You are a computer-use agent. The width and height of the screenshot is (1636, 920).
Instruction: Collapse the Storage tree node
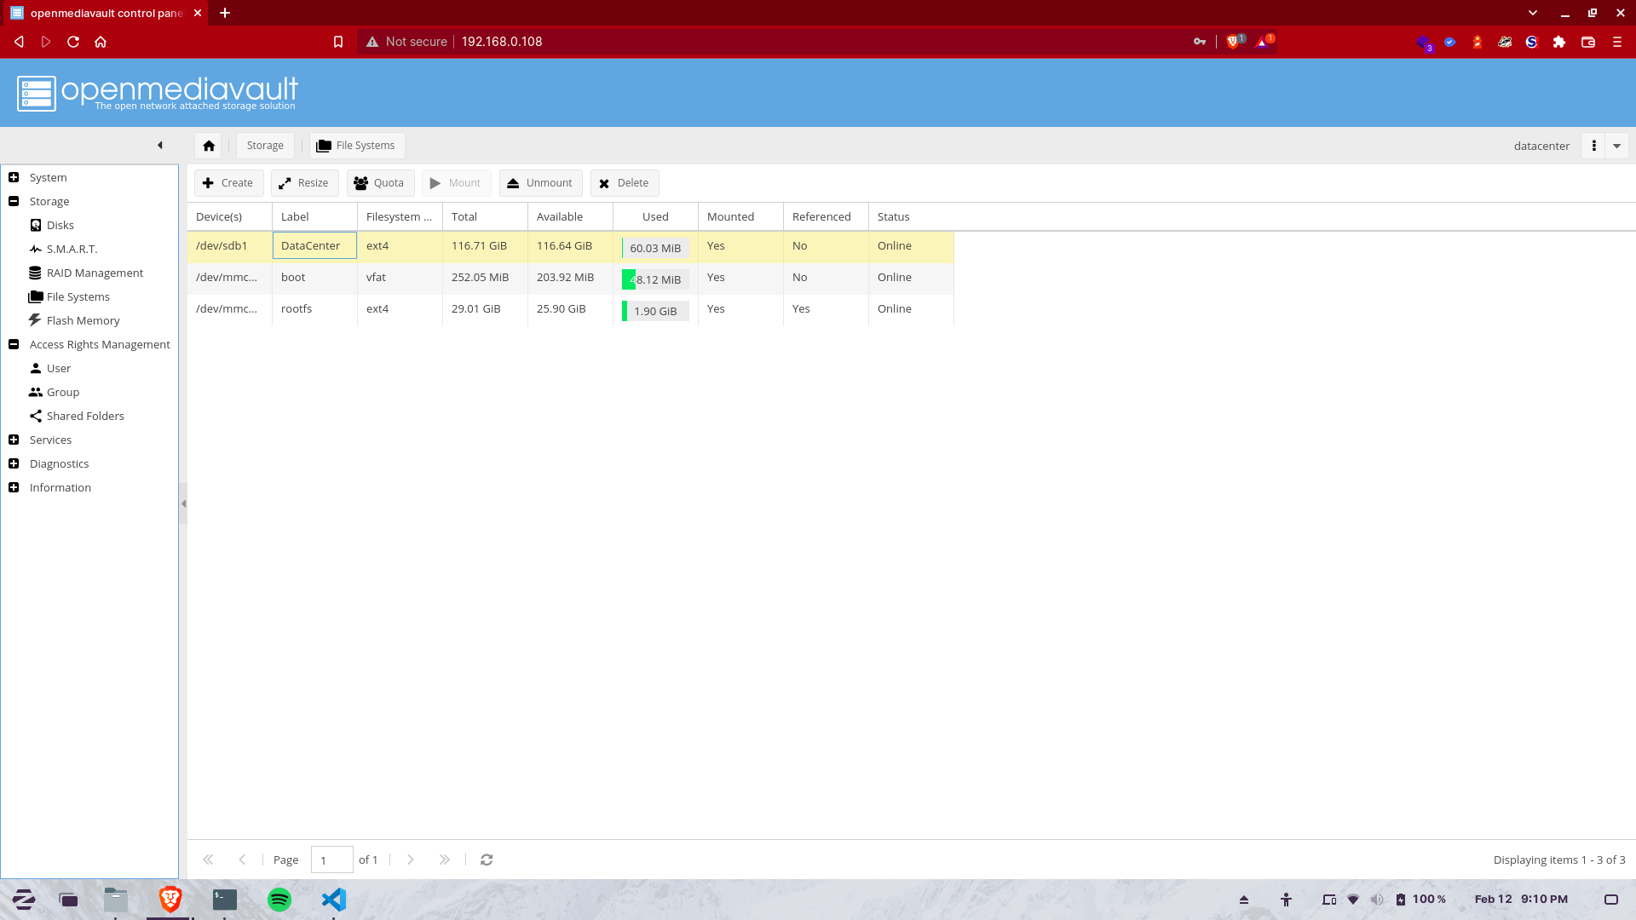pyautogui.click(x=14, y=201)
